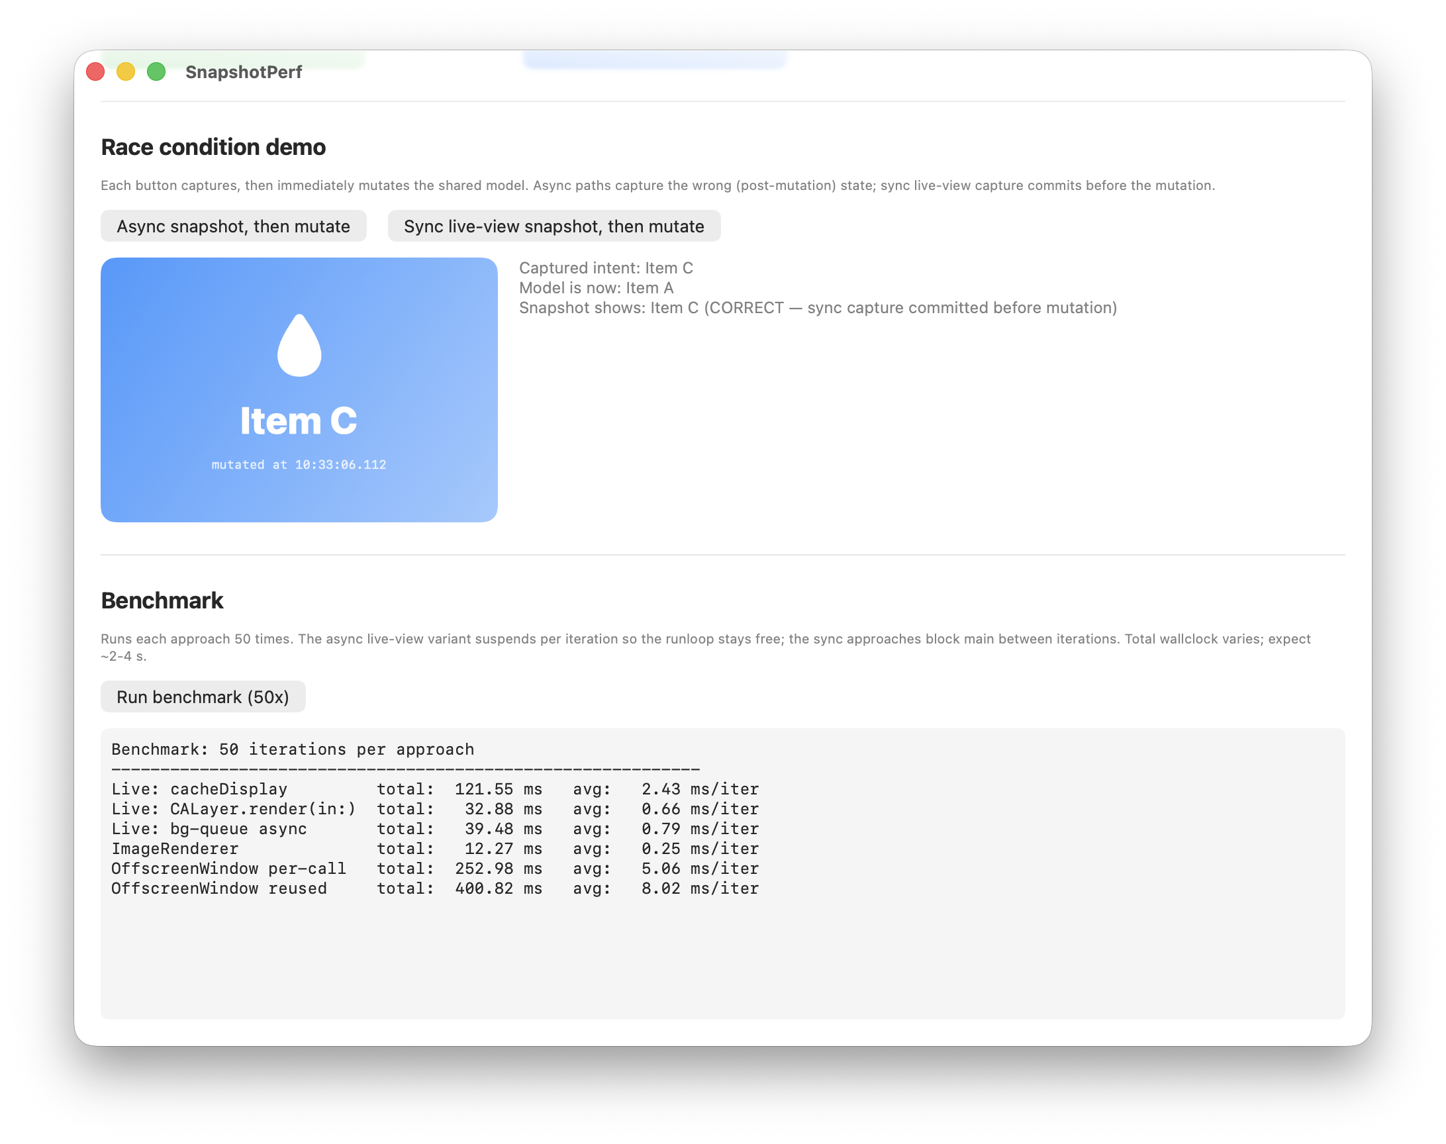This screenshot has width=1446, height=1144.
Task: Click the Item C snapshot card title
Action: 299,420
